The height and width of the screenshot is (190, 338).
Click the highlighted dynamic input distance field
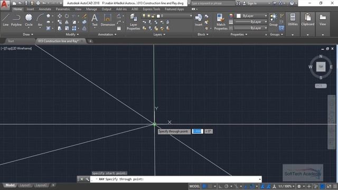coord(197,131)
